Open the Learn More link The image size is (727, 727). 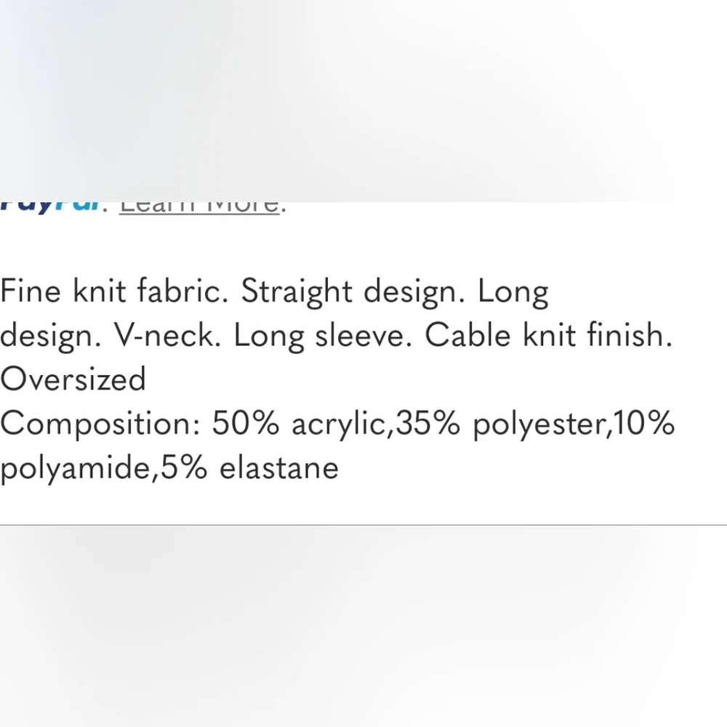(199, 206)
